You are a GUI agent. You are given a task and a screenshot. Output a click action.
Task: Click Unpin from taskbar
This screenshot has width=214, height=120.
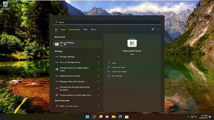[x=119, y=72]
